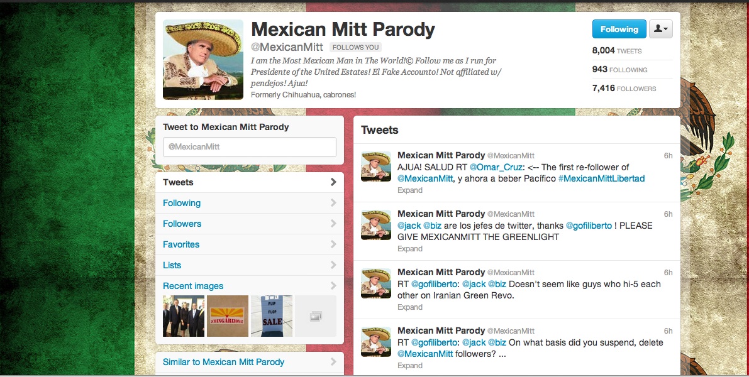
Task: Click the 6h timestamp on the suspend followers tweet
Action: click(668, 331)
